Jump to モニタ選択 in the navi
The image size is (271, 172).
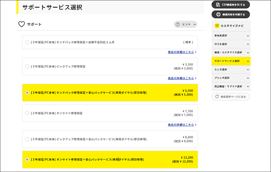tap(231, 70)
